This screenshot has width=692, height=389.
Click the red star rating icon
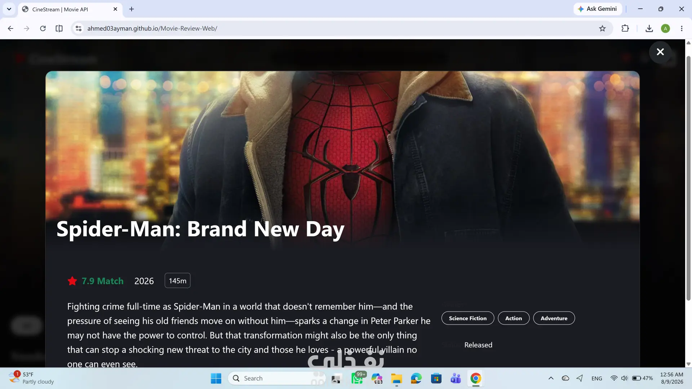point(72,281)
